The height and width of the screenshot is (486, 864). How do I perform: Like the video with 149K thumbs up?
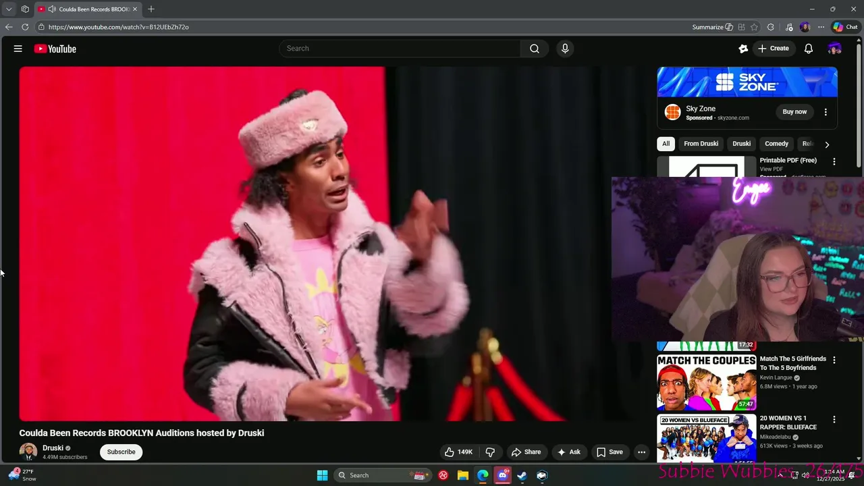click(458, 452)
